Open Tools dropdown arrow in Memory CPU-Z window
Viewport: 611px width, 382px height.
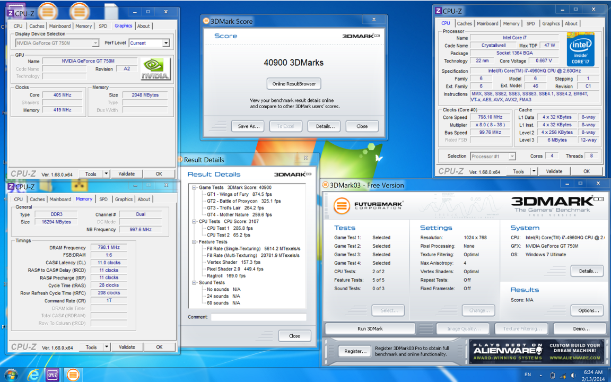point(107,347)
